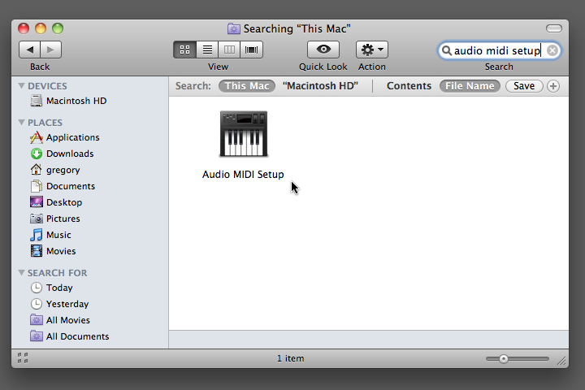Open the Action gear dropdown menu

pyautogui.click(x=372, y=50)
